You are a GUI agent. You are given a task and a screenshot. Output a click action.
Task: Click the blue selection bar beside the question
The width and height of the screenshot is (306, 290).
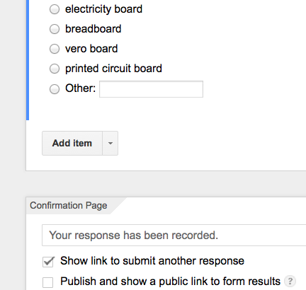(x=28, y=60)
